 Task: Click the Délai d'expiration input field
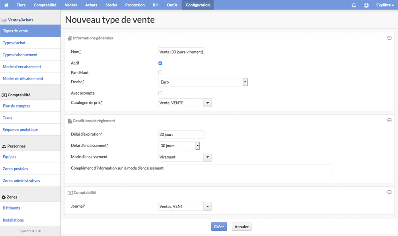click(x=181, y=135)
